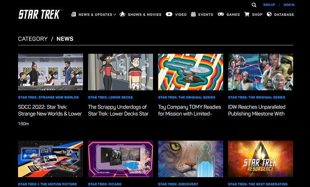Click the gamepad icon beside Games
Viewport: 310px width, 187px height.
point(221,14)
